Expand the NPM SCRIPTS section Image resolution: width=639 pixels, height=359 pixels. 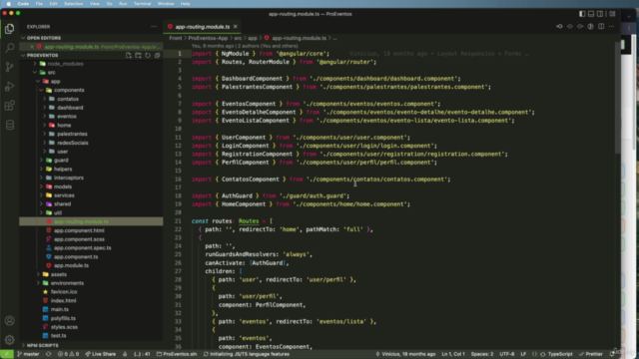tap(42, 345)
